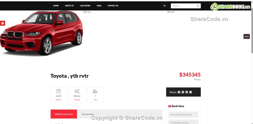Open the FAQs menu item
The height and width of the screenshot is (124, 253).
(99, 6)
